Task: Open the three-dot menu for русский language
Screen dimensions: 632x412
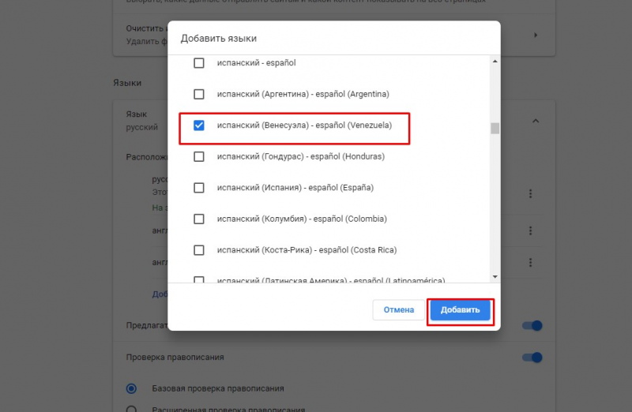Action: [531, 194]
